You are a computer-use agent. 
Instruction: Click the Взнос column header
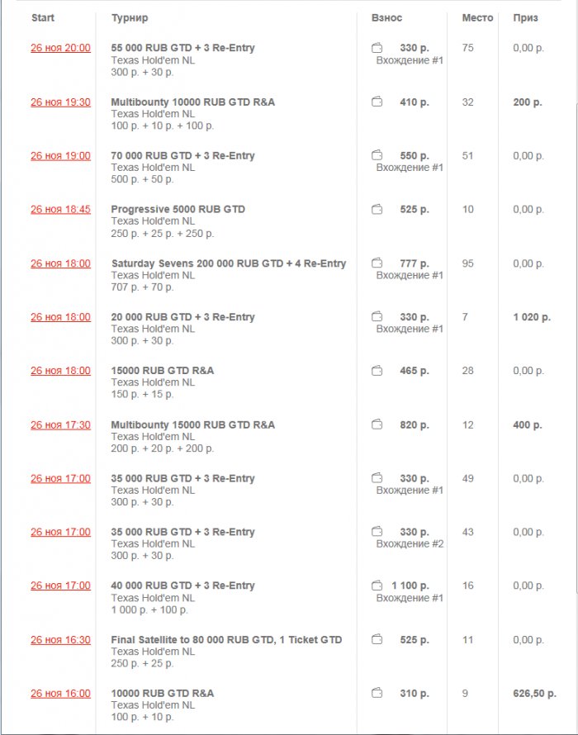[x=387, y=18]
